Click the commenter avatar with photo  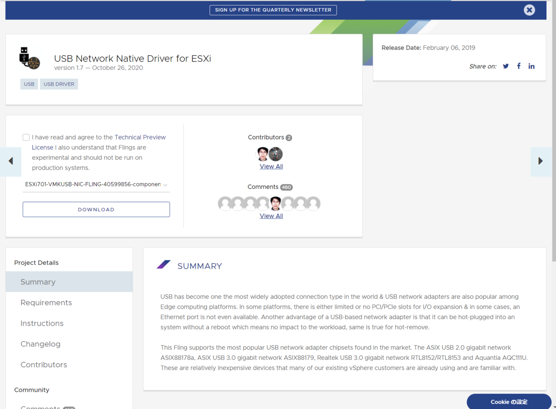[276, 203]
